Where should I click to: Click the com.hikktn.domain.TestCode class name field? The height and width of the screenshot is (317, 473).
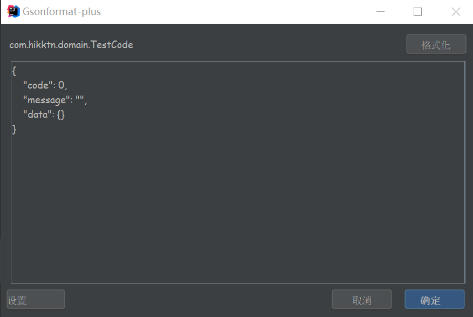pos(71,45)
